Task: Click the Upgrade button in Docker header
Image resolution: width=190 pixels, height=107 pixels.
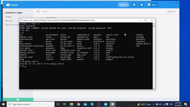Action: (x=123, y=5)
